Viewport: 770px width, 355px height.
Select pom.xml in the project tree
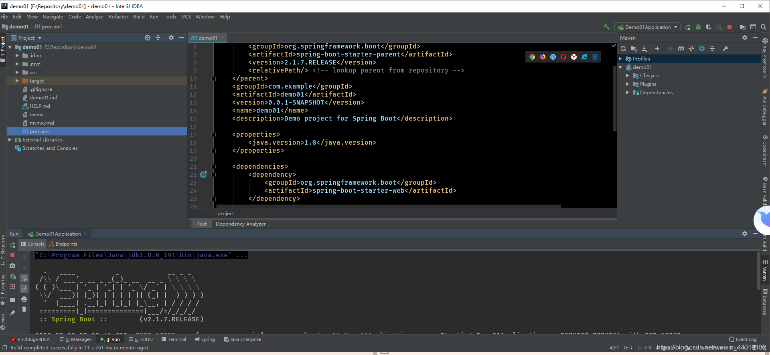tap(97, 131)
